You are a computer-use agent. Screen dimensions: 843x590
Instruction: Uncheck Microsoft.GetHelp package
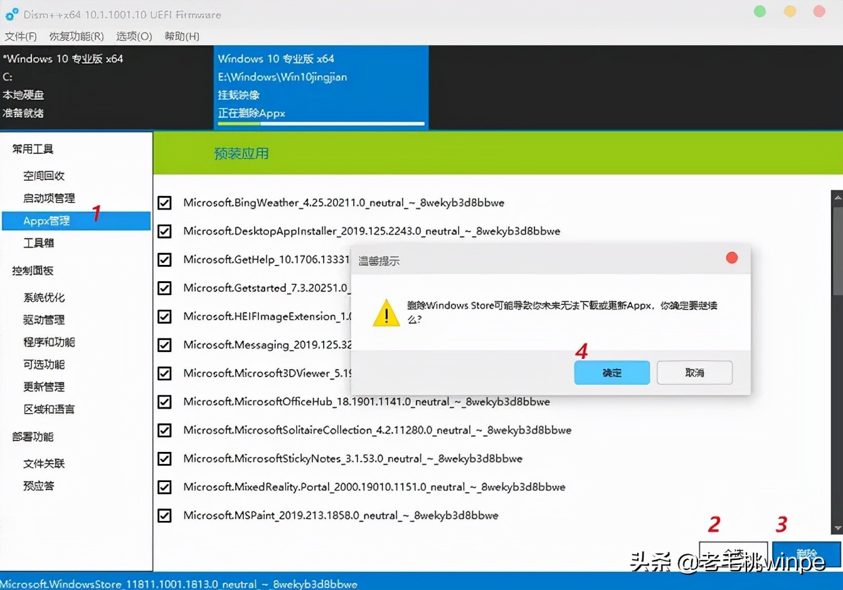(164, 260)
